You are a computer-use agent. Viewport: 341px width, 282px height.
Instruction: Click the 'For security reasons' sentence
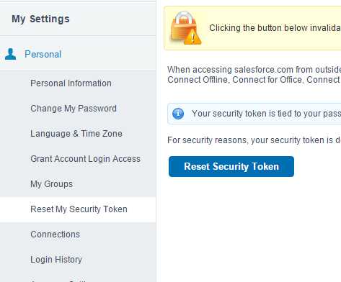(x=254, y=140)
